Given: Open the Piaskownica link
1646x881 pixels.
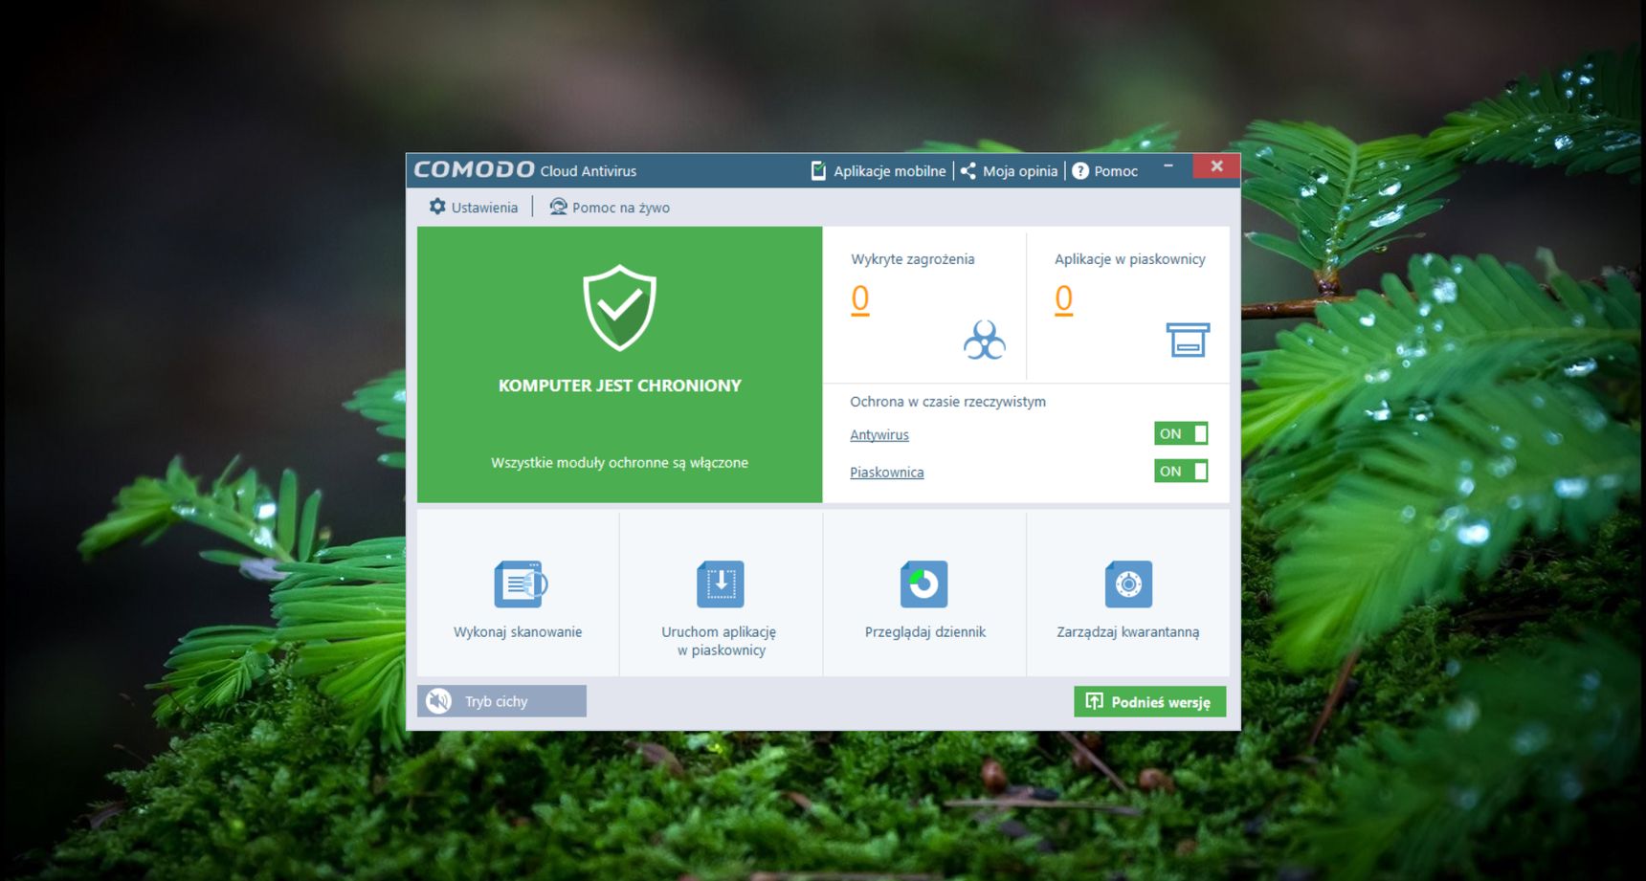Looking at the screenshot, I should 887,472.
